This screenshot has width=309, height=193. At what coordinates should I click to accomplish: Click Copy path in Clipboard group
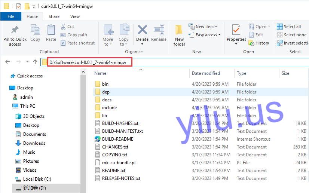pos(74,35)
